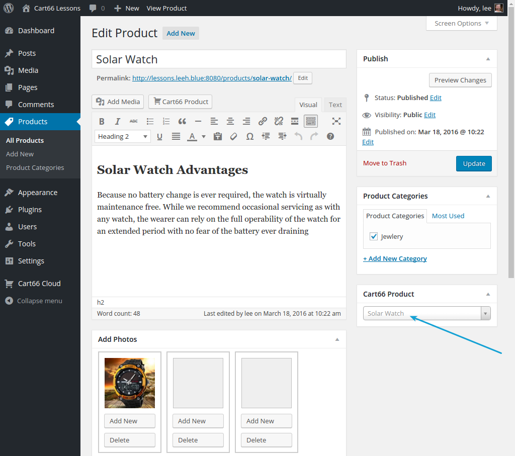Click the Update button
The height and width of the screenshot is (456, 515).
point(474,163)
